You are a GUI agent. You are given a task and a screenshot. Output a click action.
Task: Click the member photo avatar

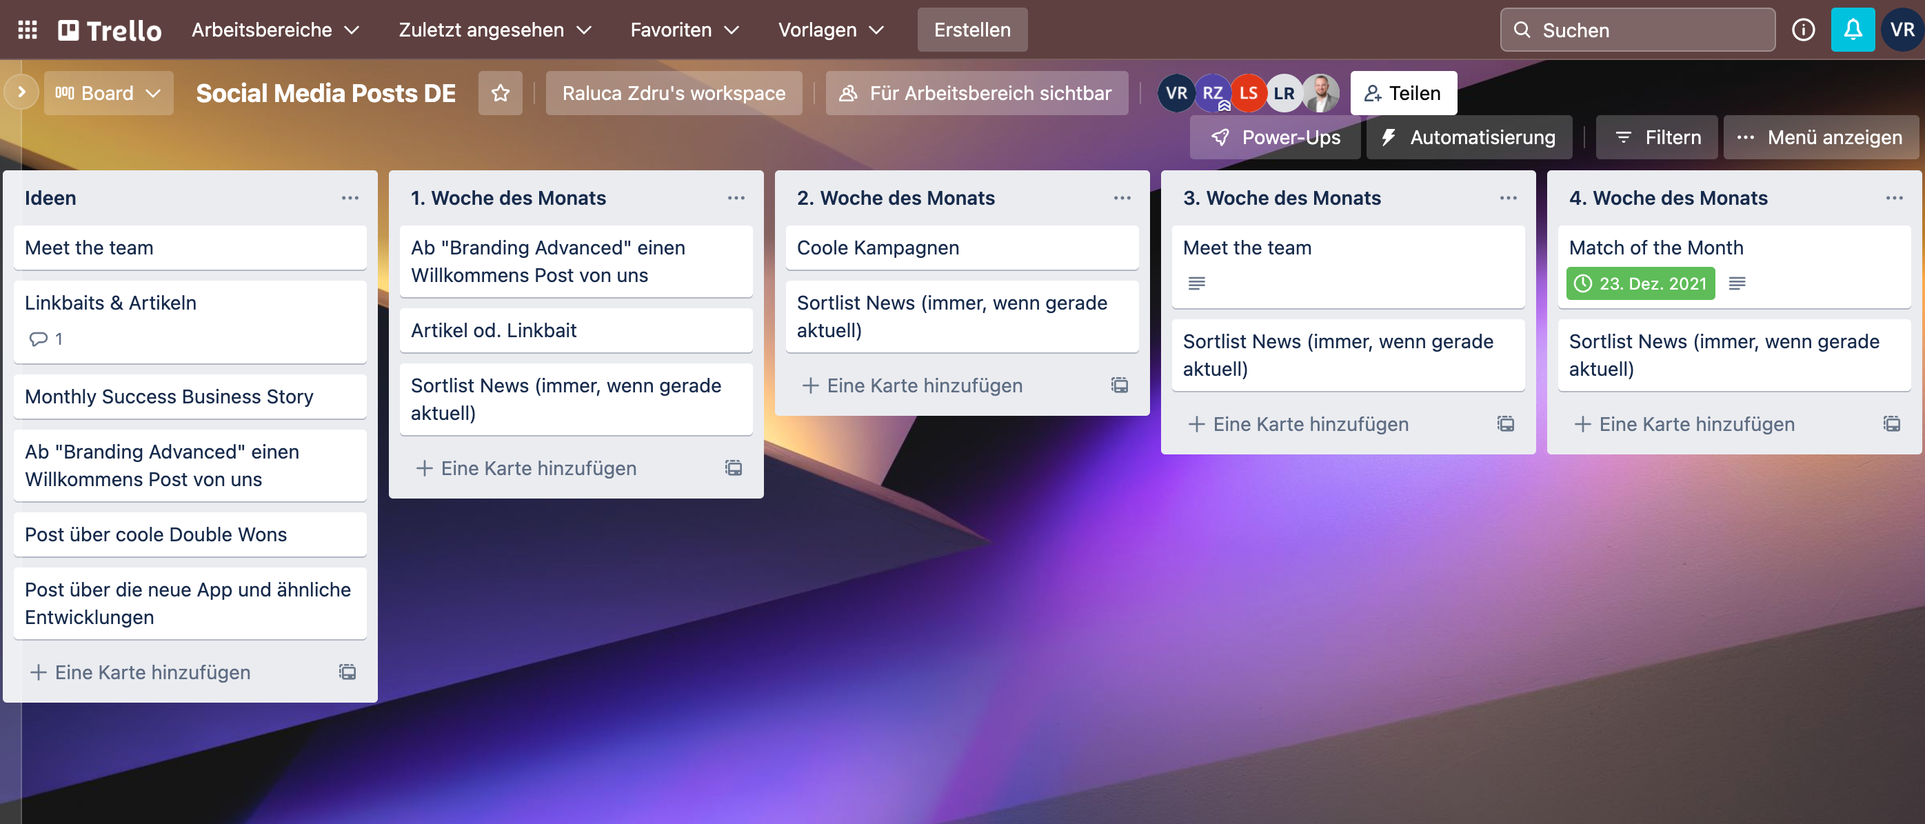(1320, 93)
